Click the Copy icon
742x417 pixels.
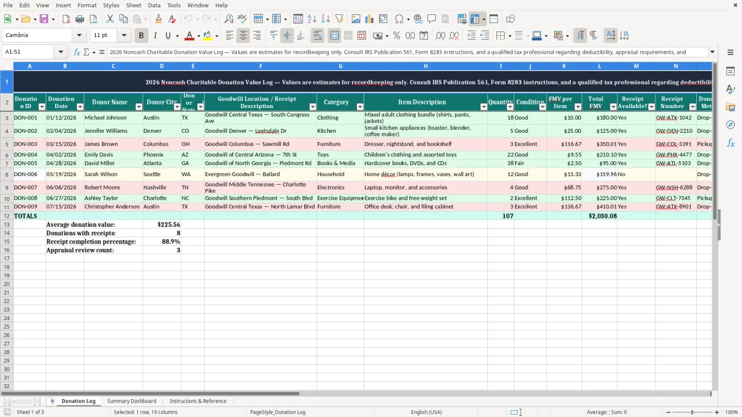tap(123, 19)
